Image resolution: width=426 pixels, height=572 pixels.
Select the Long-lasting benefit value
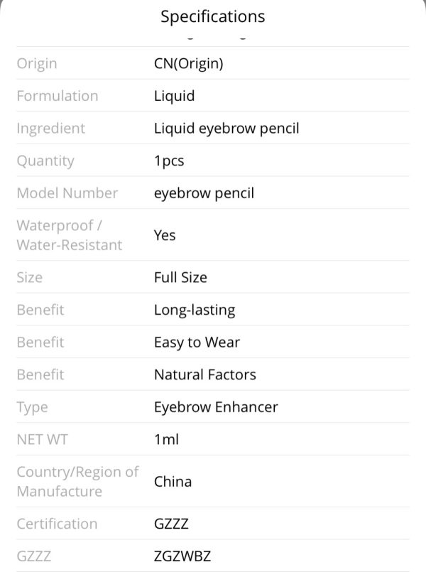[x=195, y=310]
